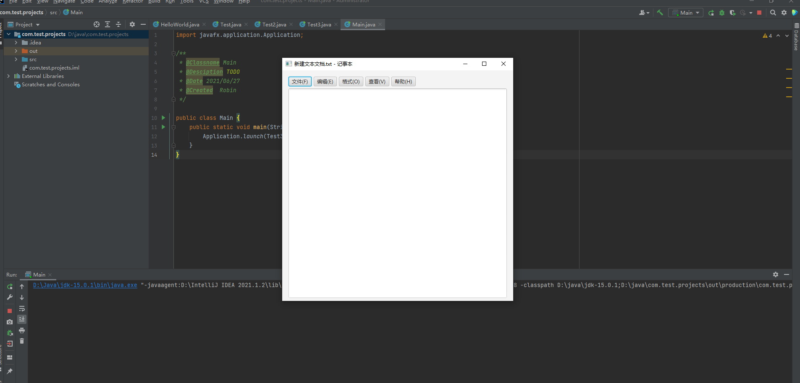800x383 pixels.
Task: Go to next highlighted error arrow
Action: 787,36
